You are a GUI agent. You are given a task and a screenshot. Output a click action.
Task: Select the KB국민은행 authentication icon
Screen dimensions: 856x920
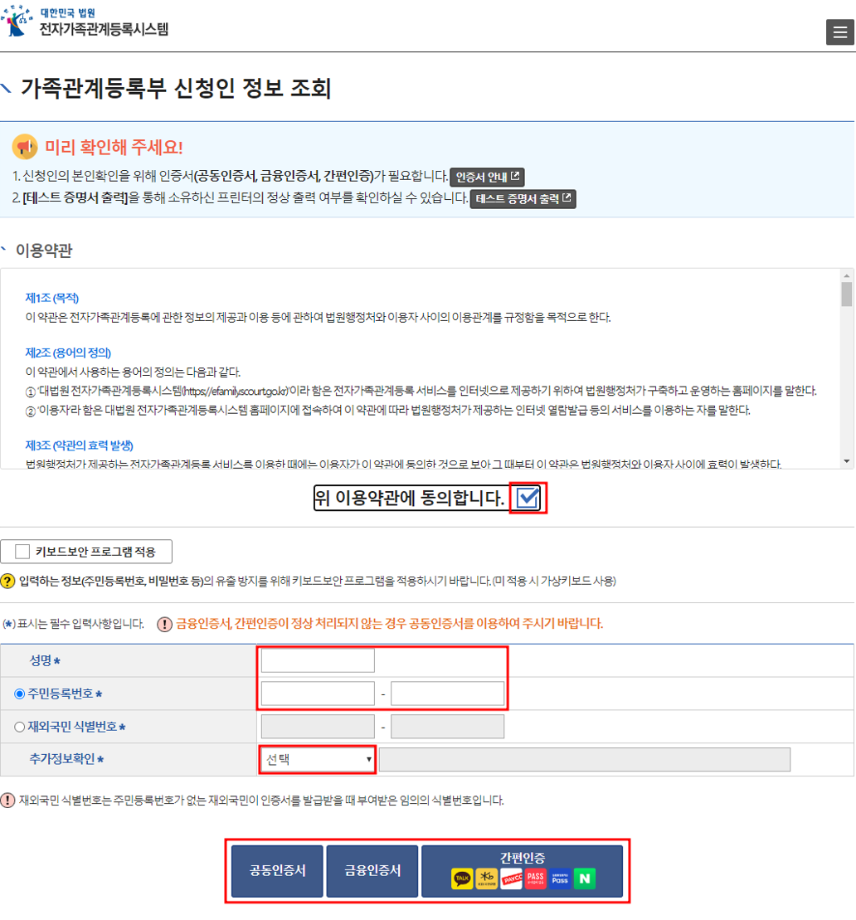click(x=485, y=878)
